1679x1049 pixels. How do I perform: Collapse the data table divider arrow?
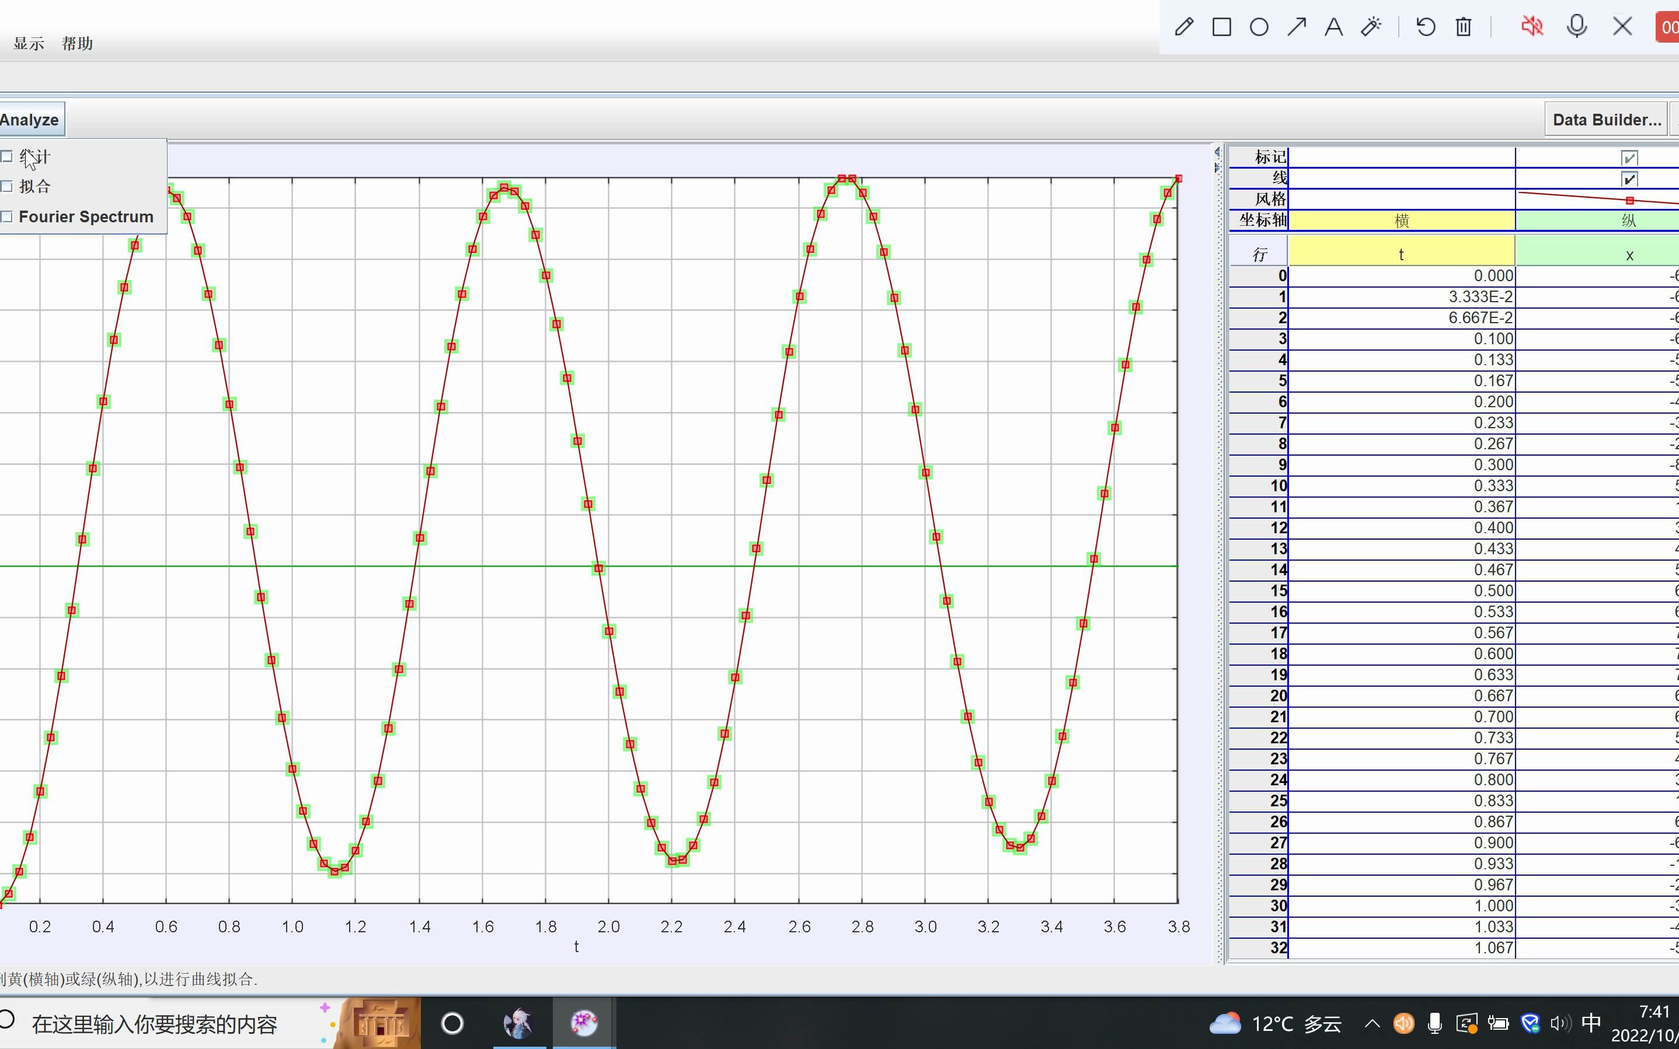pyautogui.click(x=1217, y=168)
